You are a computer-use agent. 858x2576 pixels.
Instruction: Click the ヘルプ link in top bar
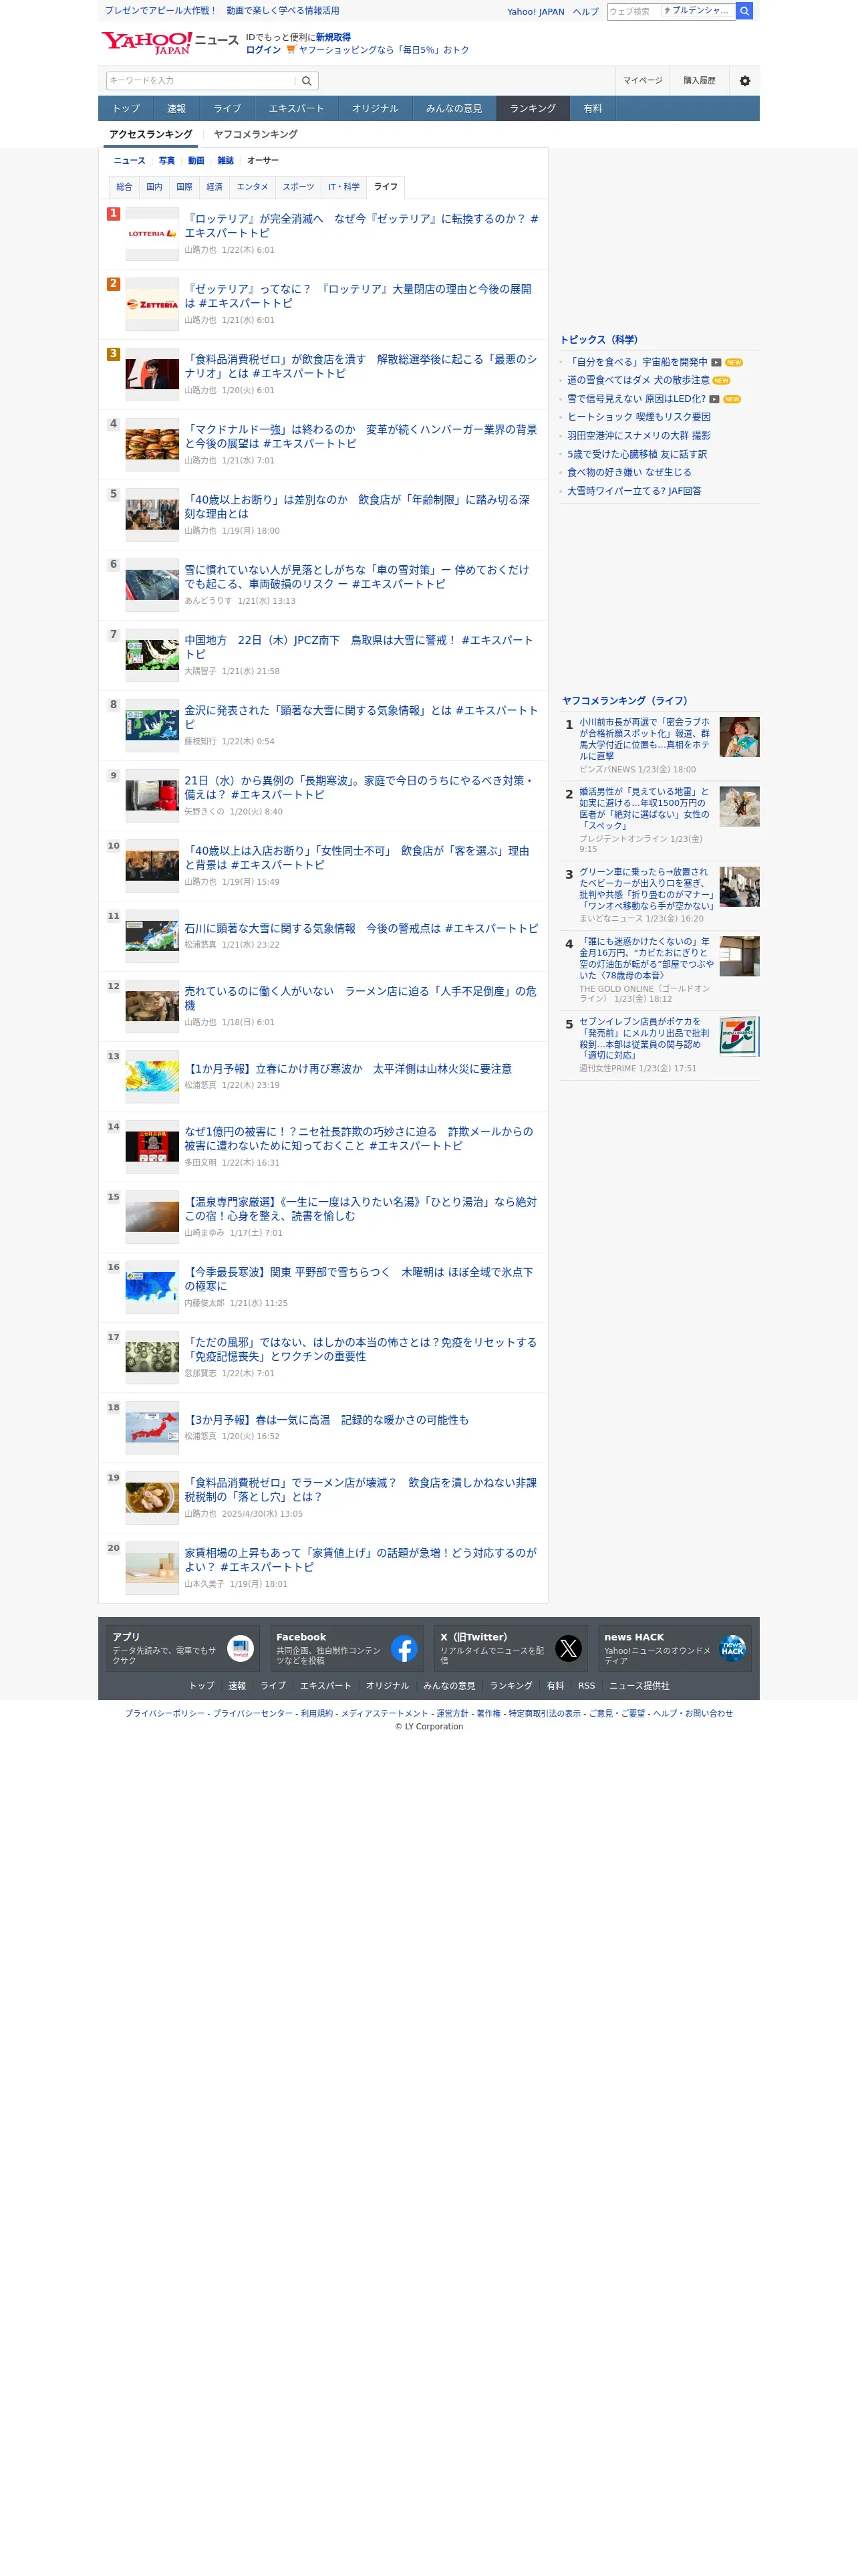(x=585, y=12)
